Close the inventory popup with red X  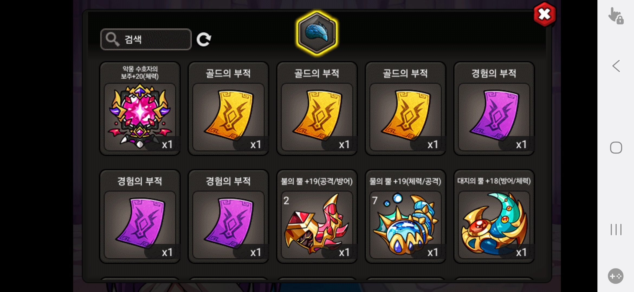pos(545,14)
